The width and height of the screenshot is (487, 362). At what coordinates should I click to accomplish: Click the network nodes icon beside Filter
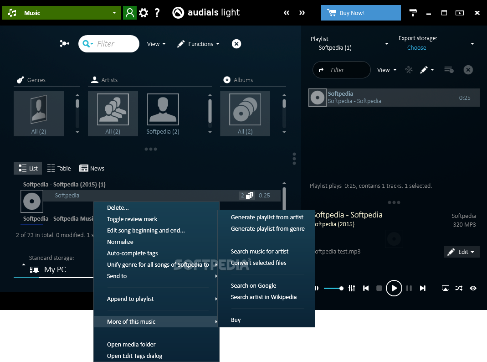(64, 43)
